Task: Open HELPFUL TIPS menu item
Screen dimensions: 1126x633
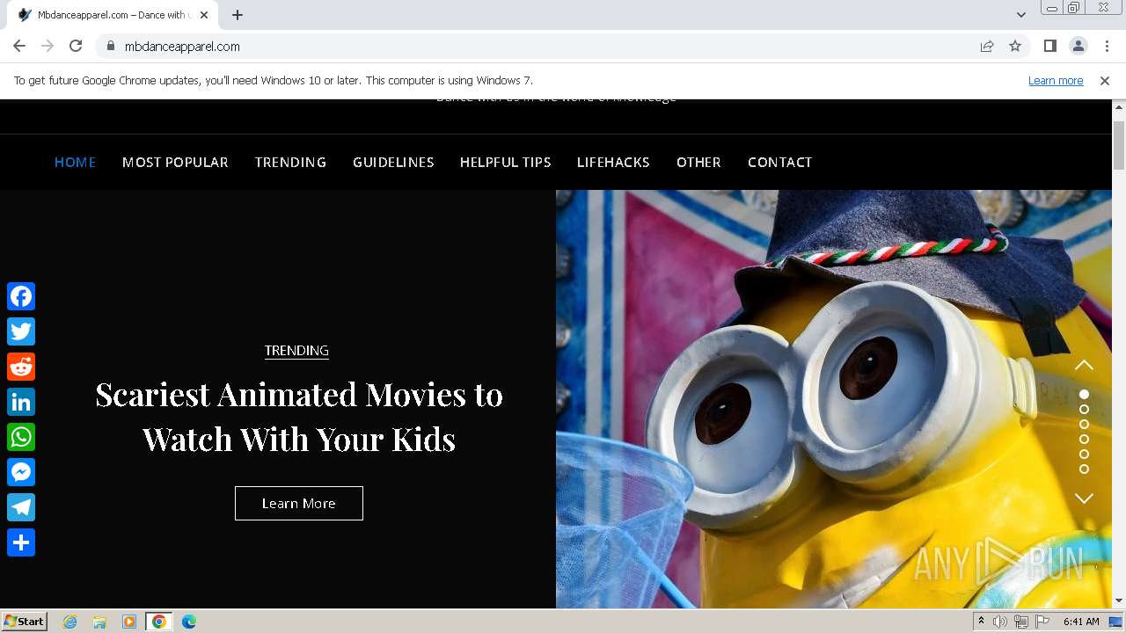Action: (x=505, y=162)
